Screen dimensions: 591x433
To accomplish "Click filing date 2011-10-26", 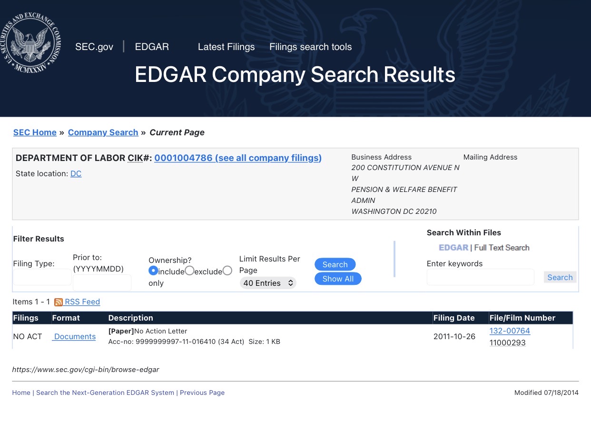I will click(454, 336).
